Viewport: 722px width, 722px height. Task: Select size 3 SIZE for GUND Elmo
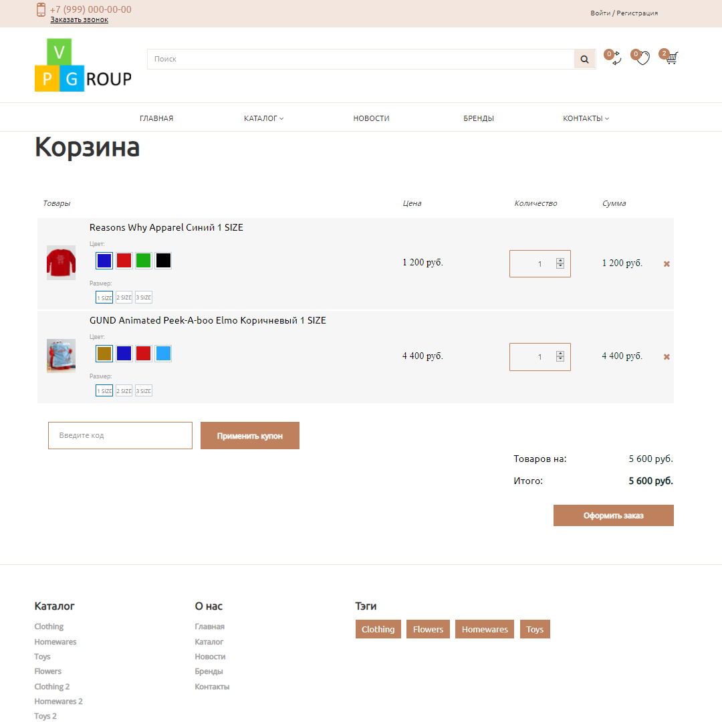click(142, 390)
